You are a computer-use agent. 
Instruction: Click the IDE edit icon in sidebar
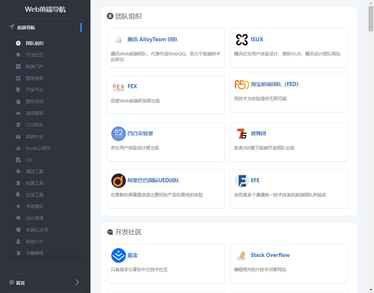point(18,160)
